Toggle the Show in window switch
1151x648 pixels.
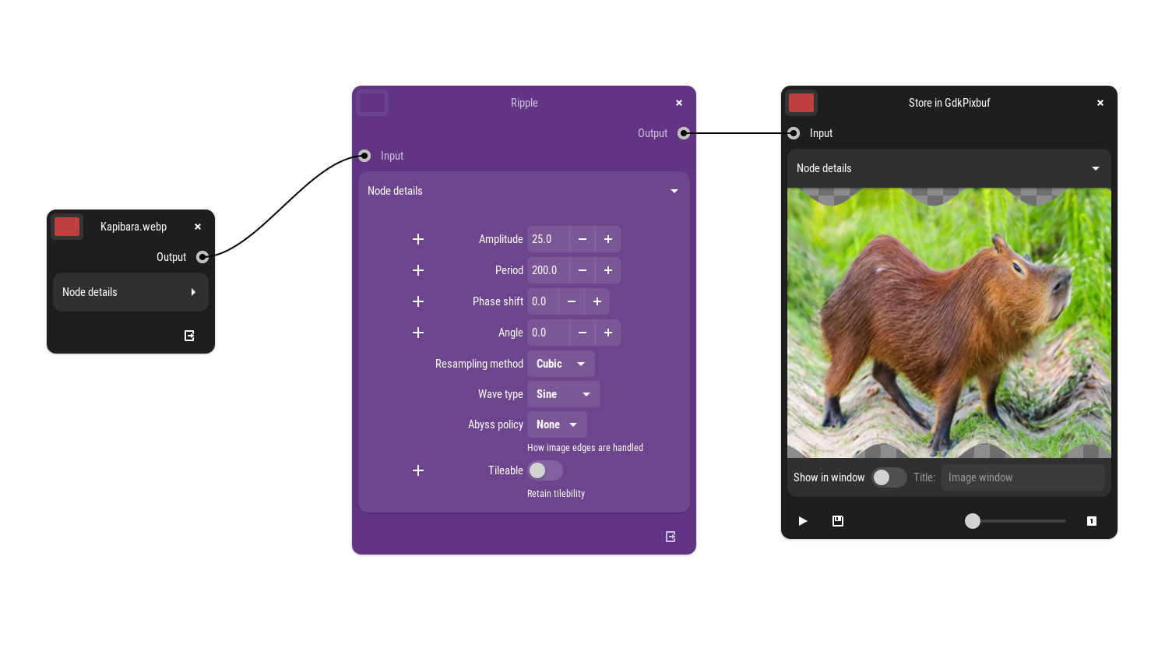(889, 477)
